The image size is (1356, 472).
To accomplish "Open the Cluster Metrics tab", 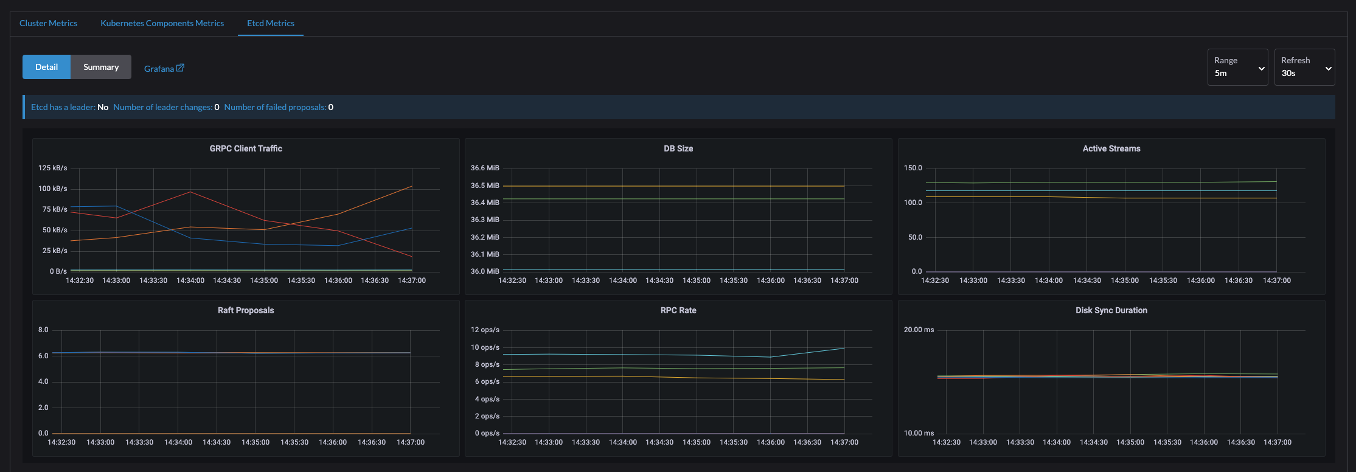I will (x=48, y=23).
